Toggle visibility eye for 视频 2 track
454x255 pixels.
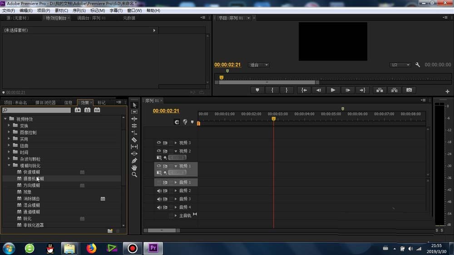[158, 151]
